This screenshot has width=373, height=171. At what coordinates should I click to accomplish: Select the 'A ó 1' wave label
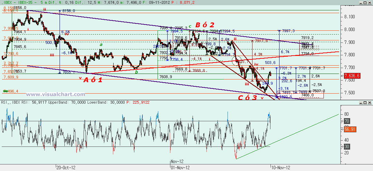(93, 80)
